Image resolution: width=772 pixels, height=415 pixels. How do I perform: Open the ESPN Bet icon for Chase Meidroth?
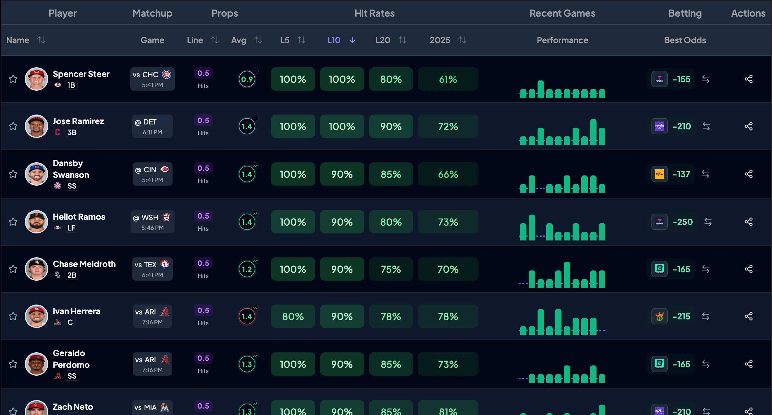point(659,269)
